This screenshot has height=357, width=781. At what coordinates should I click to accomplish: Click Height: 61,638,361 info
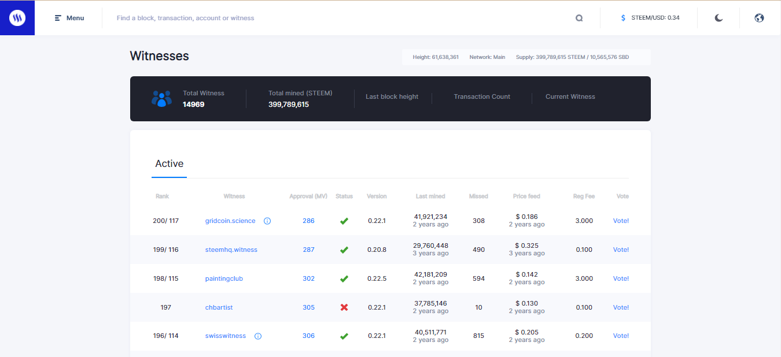[x=436, y=57]
